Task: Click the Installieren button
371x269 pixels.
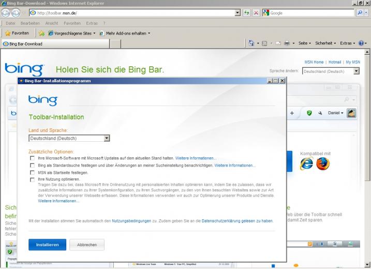Action: click(47, 245)
